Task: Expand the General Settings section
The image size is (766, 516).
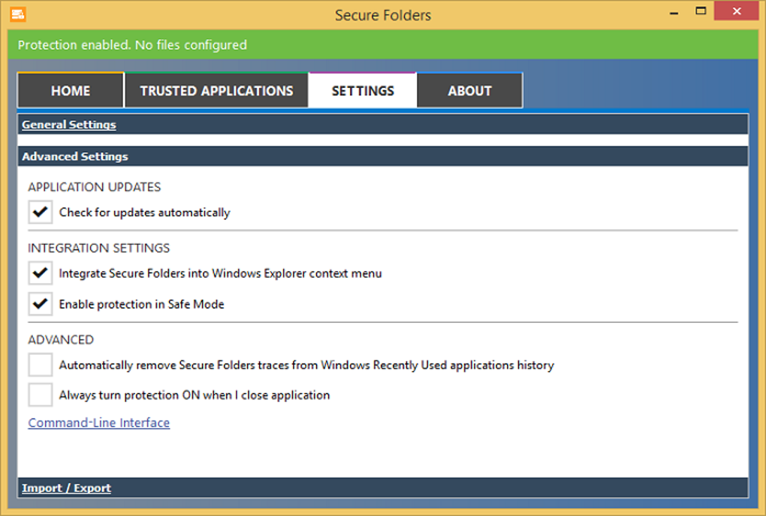Action: click(x=69, y=125)
